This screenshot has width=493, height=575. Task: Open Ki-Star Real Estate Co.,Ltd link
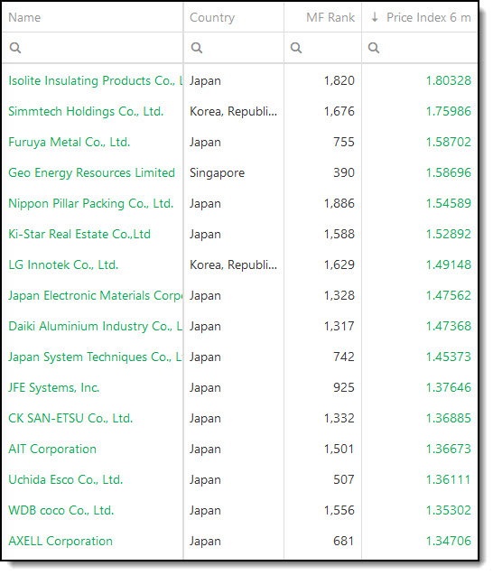79,235
